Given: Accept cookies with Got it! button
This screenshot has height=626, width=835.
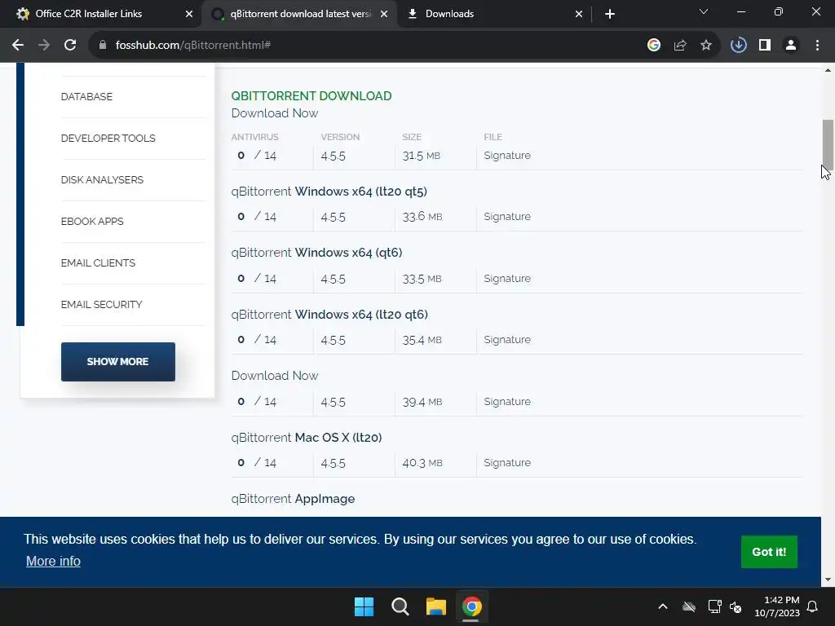Looking at the screenshot, I should coord(769,552).
